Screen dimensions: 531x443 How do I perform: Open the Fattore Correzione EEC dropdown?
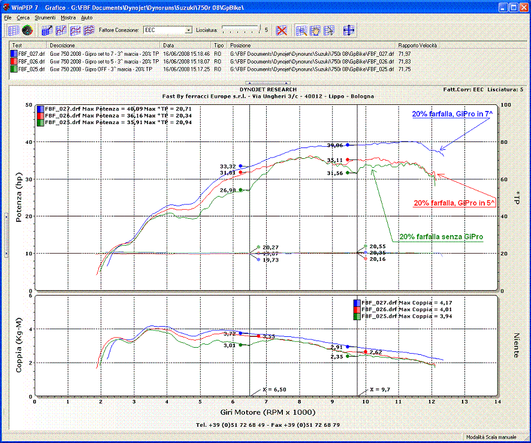(188, 30)
